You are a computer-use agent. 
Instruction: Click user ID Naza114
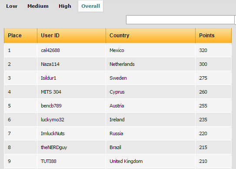50,64
